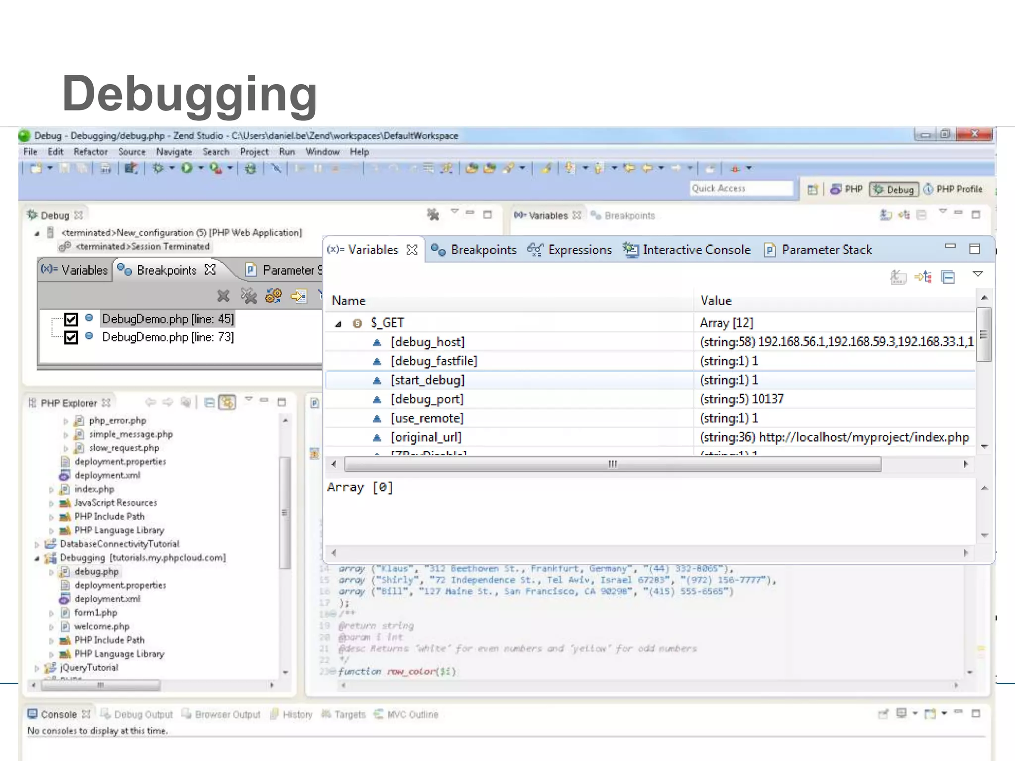1015x761 pixels.
Task: Click the Run external tools red-green icon
Action: [216, 168]
